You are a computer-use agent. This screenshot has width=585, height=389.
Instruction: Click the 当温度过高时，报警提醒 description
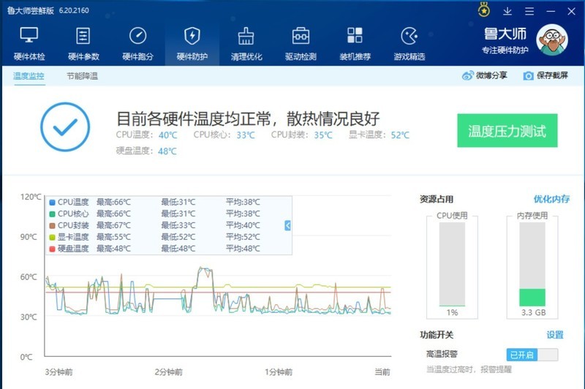(469, 369)
